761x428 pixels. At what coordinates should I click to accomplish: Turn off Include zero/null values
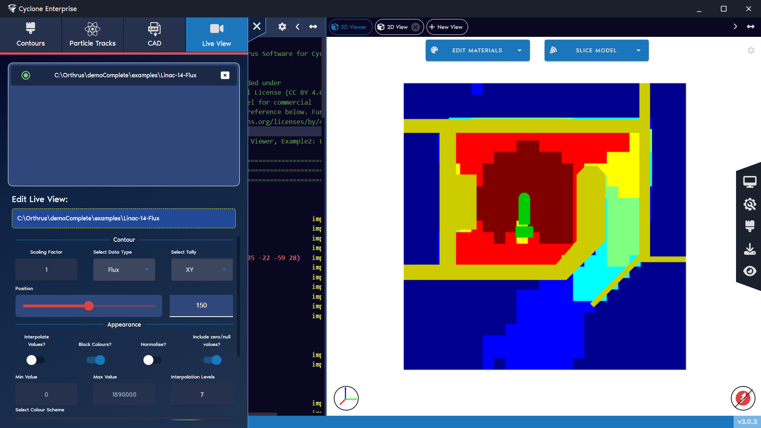point(212,360)
